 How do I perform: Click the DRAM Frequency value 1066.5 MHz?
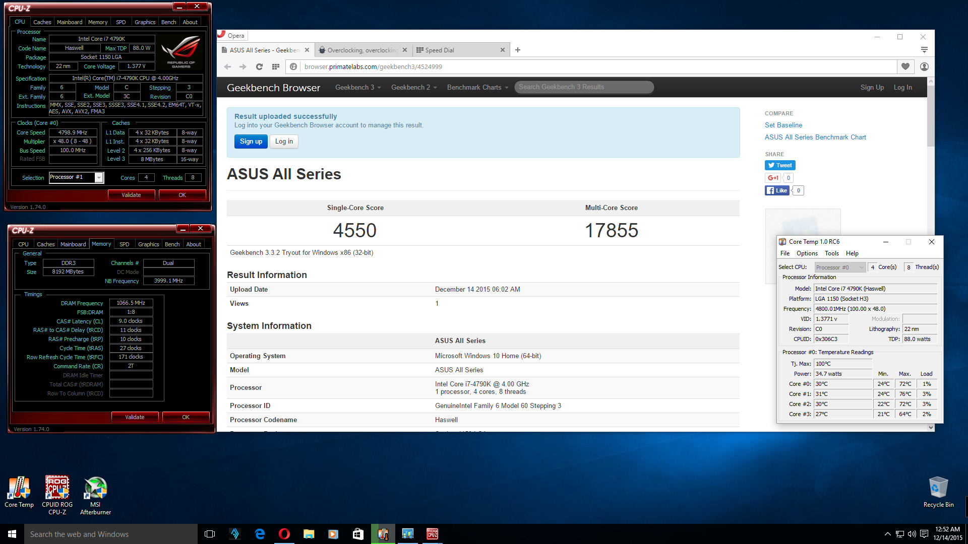(131, 303)
